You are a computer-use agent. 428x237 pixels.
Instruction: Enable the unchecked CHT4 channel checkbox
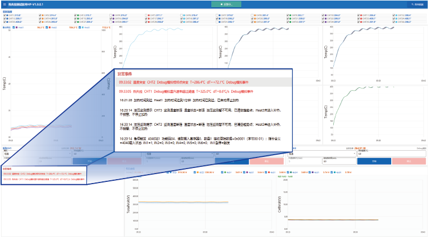click(110, 15)
